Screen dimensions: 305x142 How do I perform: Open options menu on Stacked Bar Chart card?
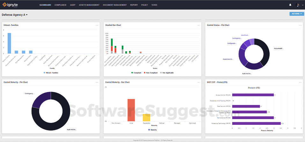click(199, 25)
